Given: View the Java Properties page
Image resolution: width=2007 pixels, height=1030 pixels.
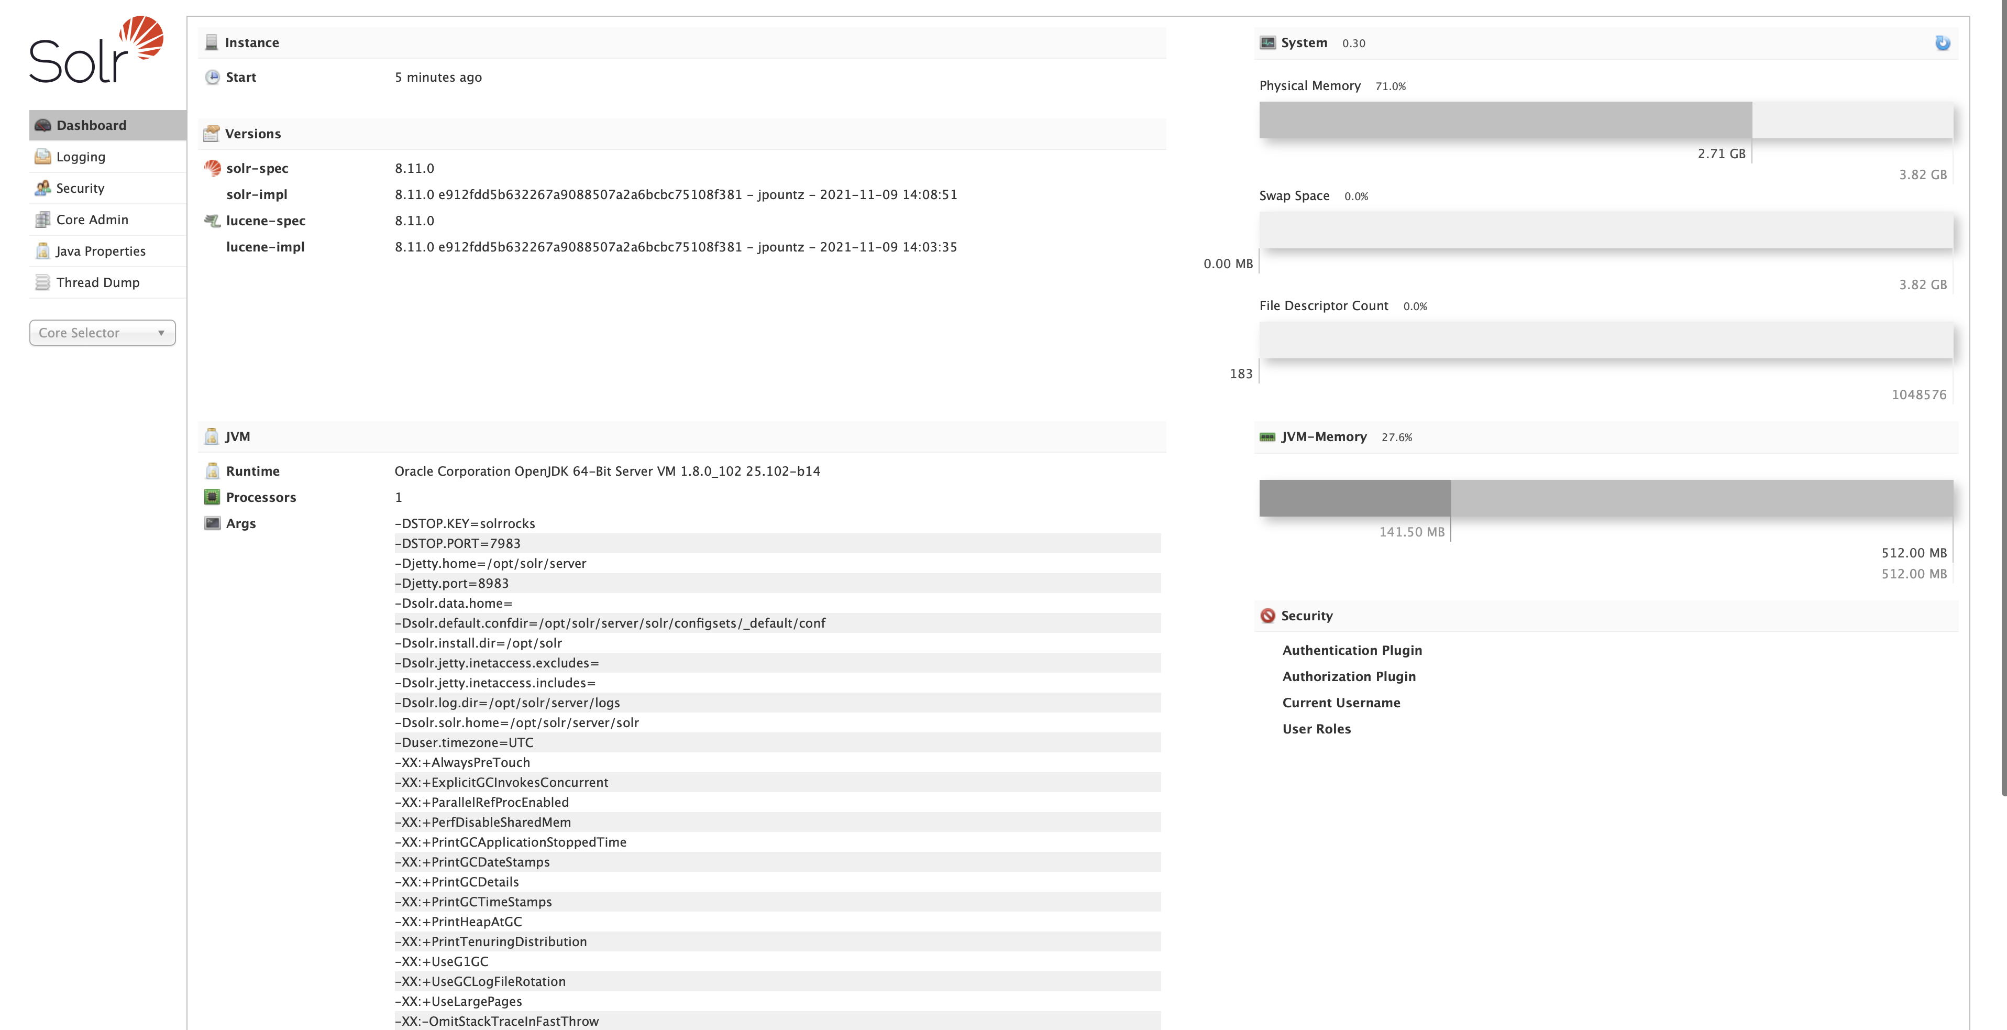Looking at the screenshot, I should pos(107,251).
